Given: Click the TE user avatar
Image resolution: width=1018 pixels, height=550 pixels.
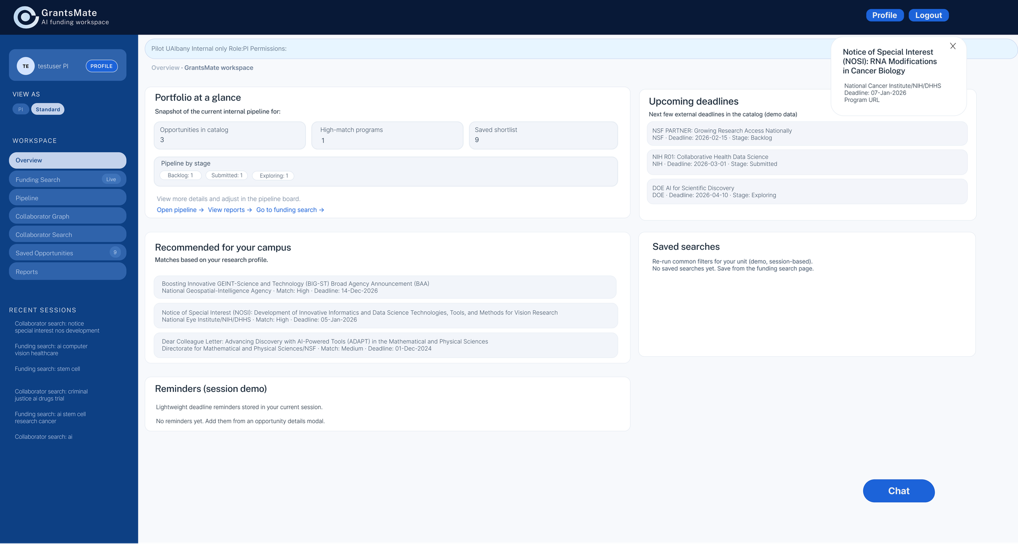Looking at the screenshot, I should pos(25,66).
